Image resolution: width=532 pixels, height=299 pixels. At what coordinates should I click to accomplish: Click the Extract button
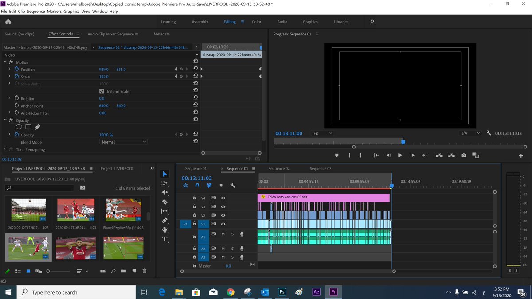pyautogui.click(x=451, y=155)
